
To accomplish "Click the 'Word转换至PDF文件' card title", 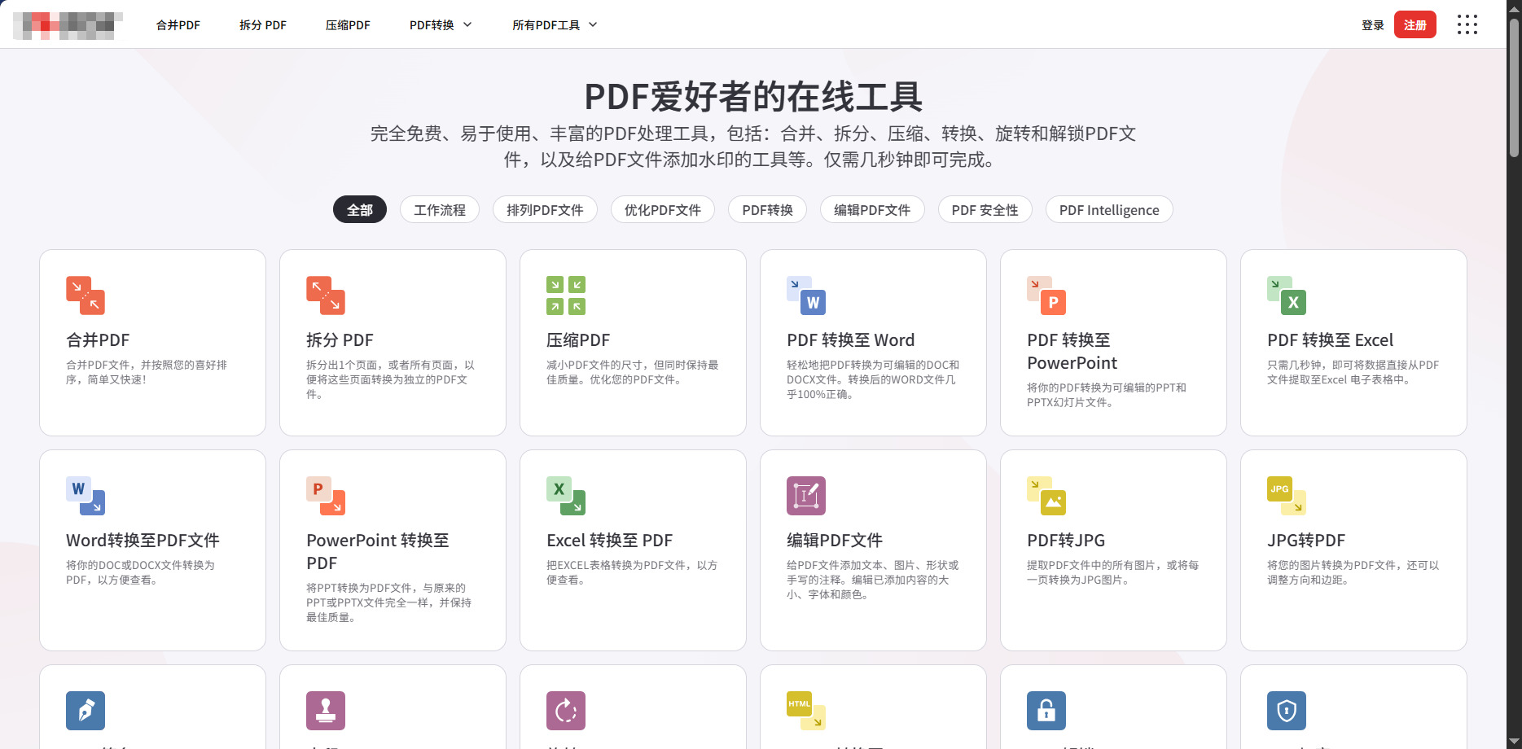I will (143, 541).
